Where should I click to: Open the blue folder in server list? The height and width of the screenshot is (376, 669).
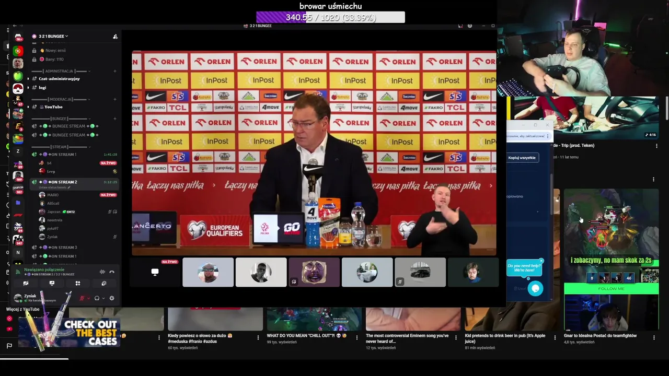tap(18, 202)
